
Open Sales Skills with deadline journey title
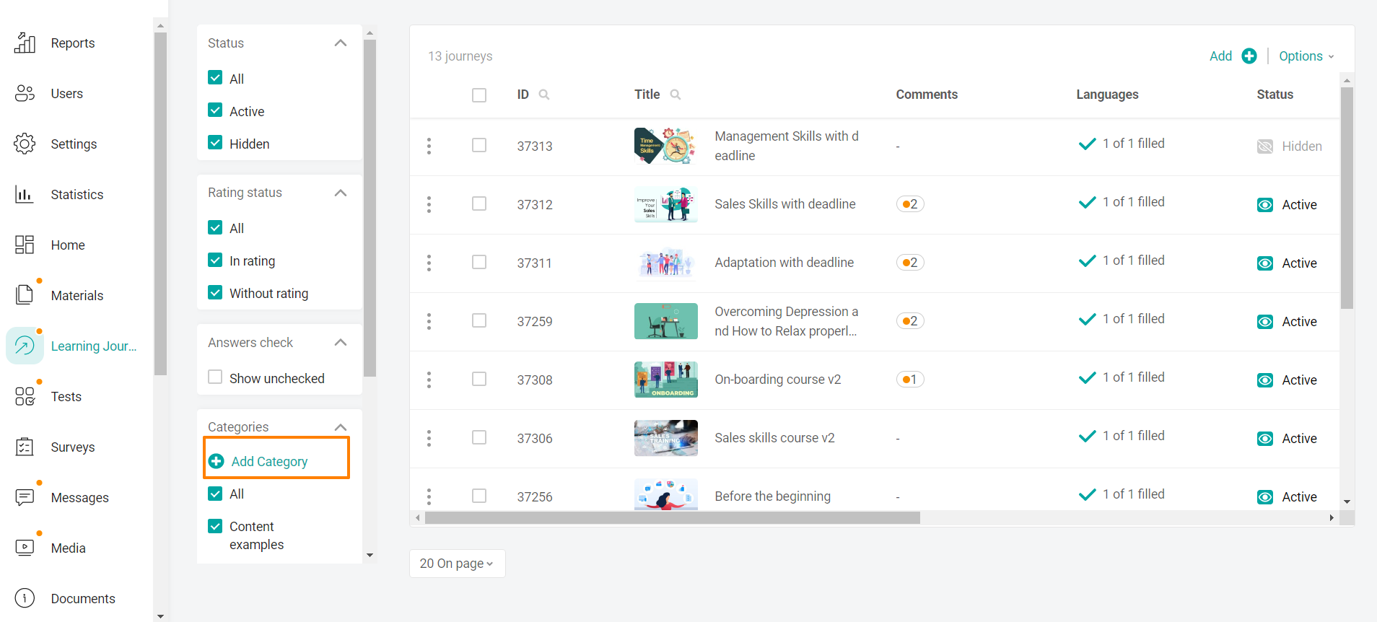tap(785, 204)
